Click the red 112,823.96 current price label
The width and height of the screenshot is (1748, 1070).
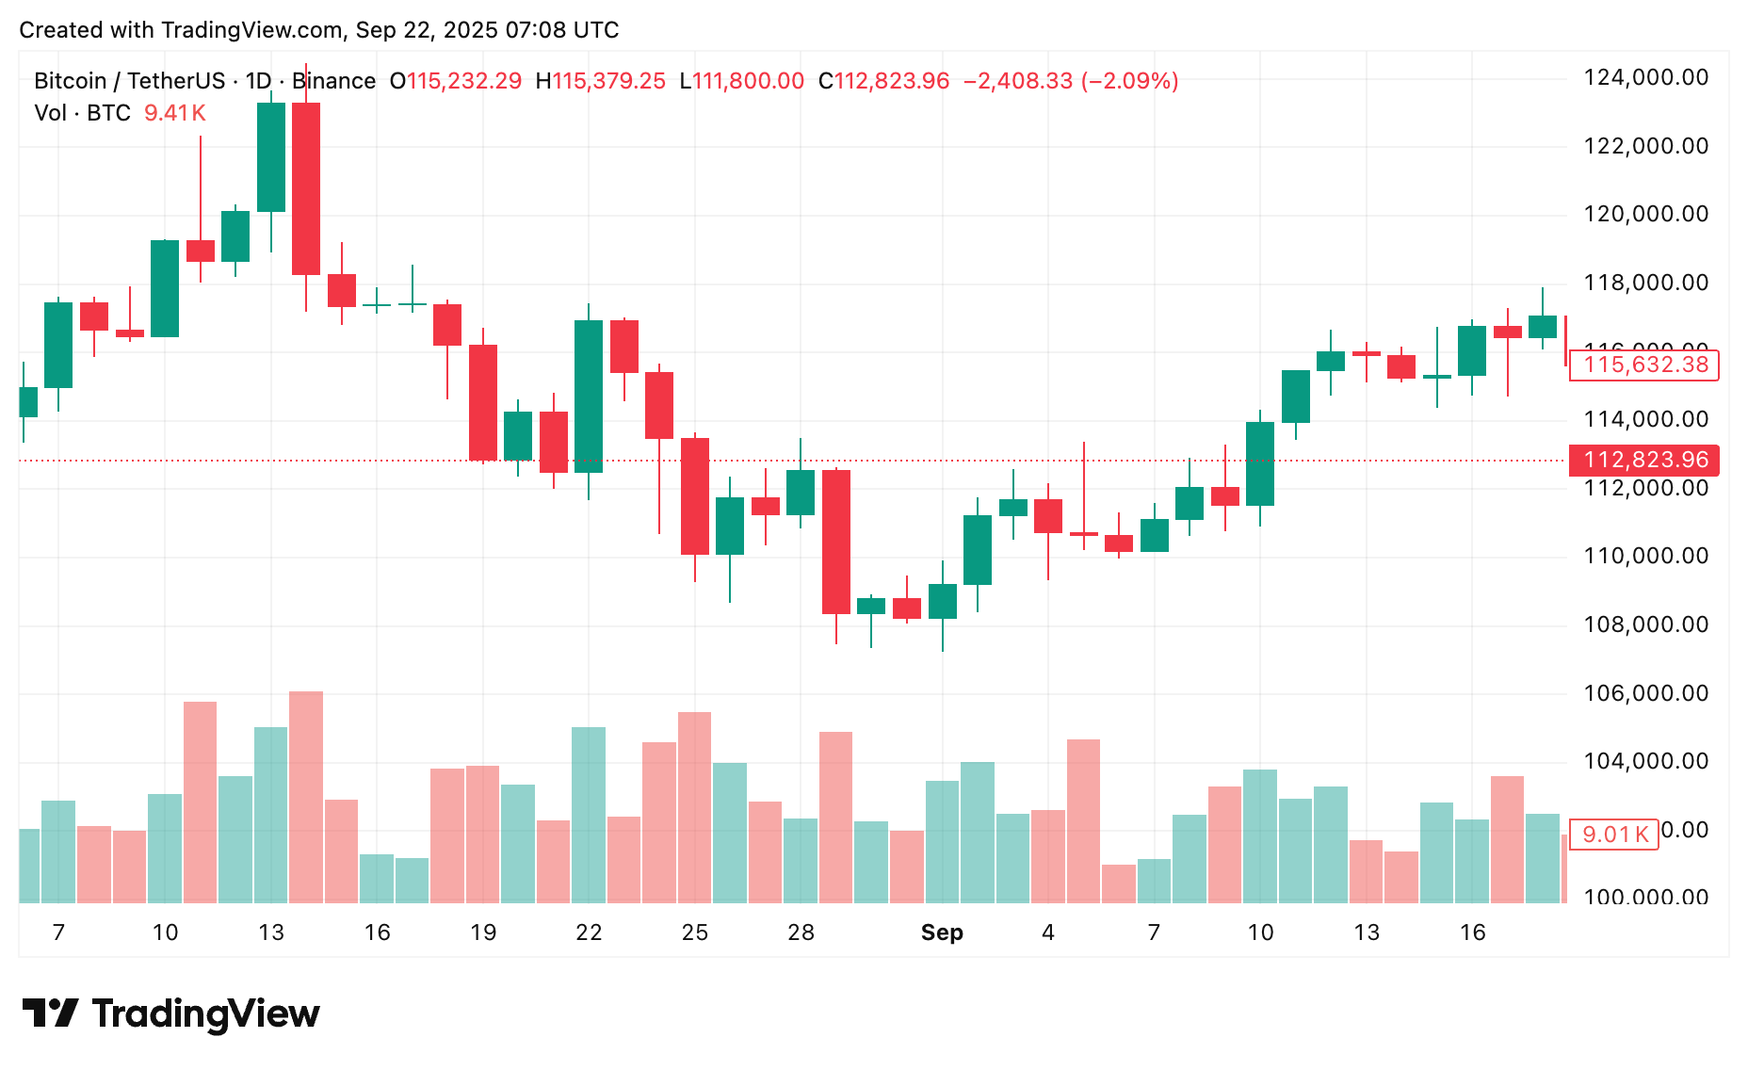coord(1644,460)
